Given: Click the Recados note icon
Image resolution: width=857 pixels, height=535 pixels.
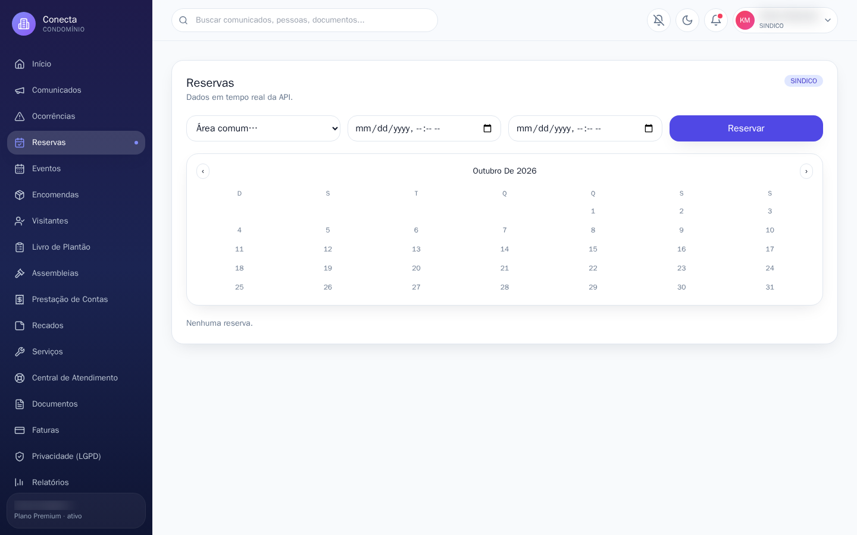Looking at the screenshot, I should coord(20,326).
